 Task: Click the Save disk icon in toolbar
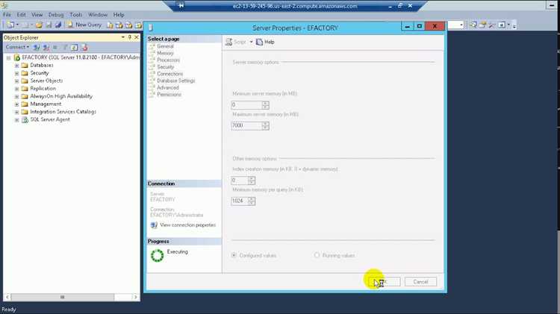click(49, 25)
